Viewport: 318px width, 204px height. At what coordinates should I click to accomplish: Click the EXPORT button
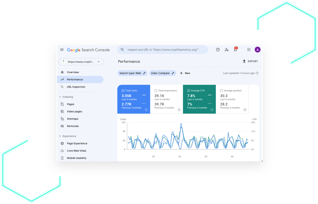coord(250,61)
